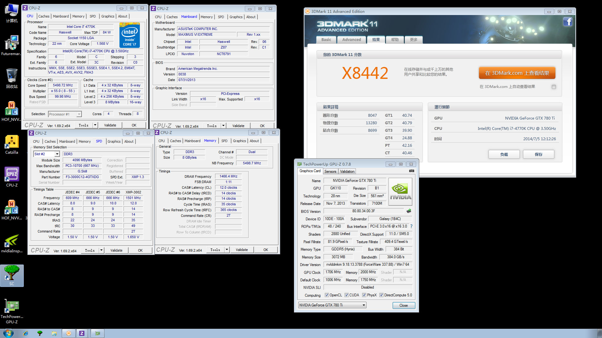Switch to the GPU-Z taskbar button
The width and height of the screenshot is (602, 338).
98,333
